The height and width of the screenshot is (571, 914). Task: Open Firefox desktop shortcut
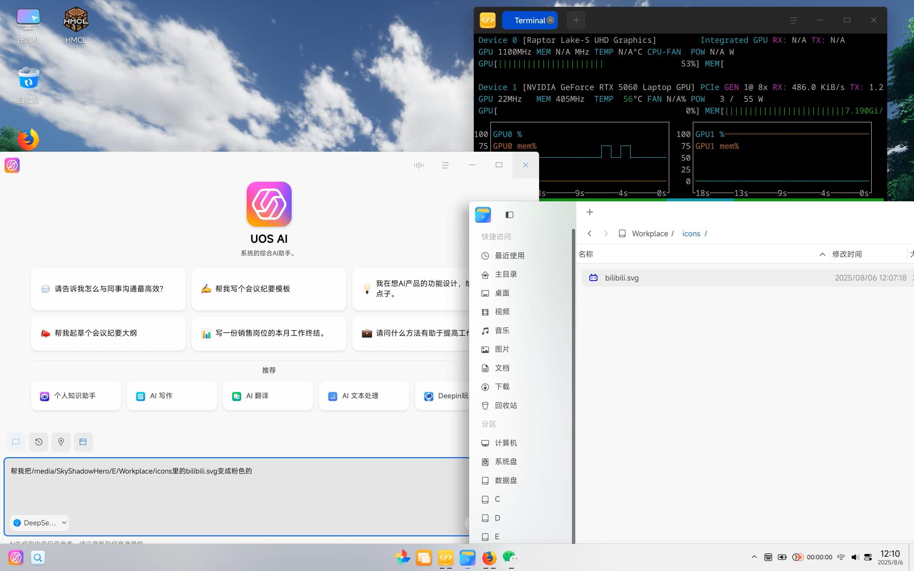(x=28, y=139)
